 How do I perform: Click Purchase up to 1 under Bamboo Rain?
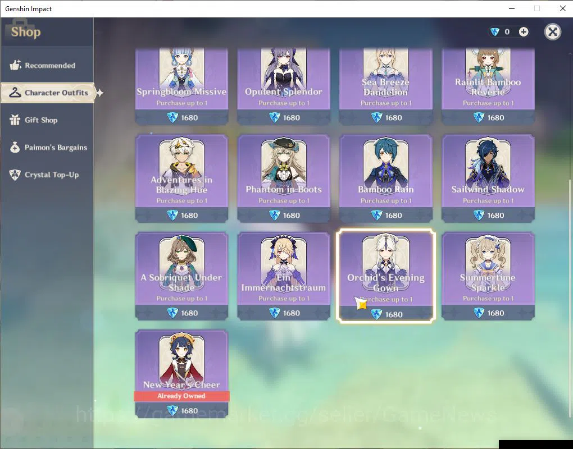click(386, 201)
